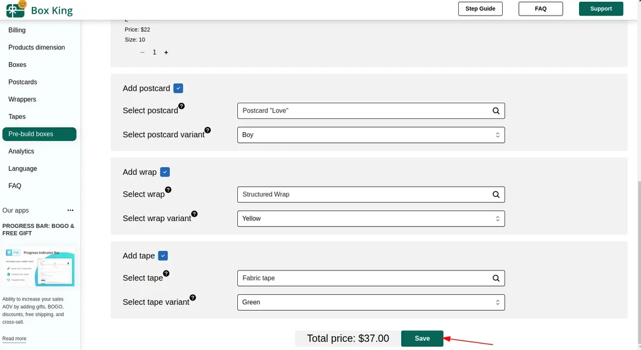Open the tape variant dropdown showing Green
This screenshot has height=350, width=641.
[x=371, y=302]
